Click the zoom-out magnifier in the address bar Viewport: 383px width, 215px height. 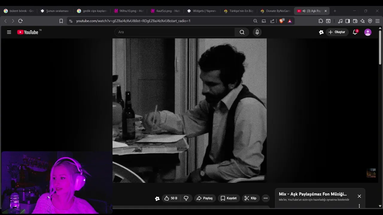tap(255, 21)
